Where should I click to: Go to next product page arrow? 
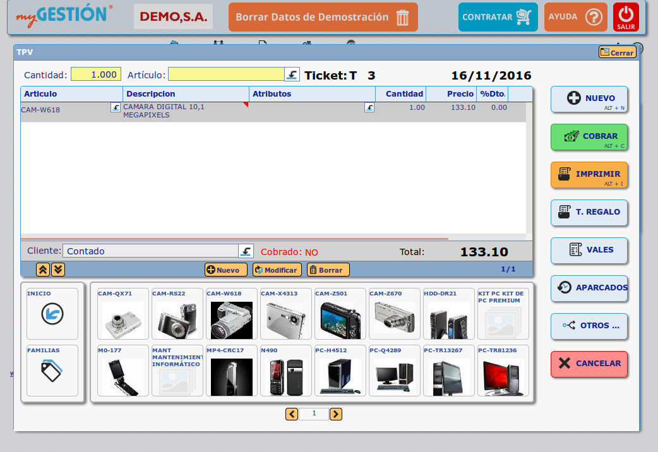(336, 414)
